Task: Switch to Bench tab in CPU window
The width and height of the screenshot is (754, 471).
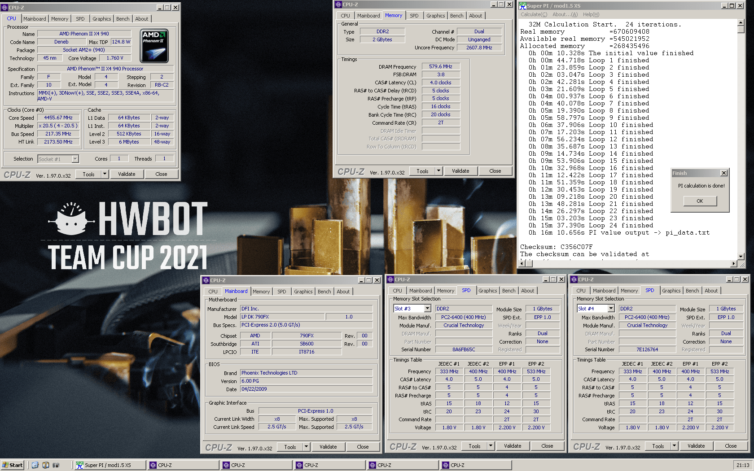Action: (123, 19)
